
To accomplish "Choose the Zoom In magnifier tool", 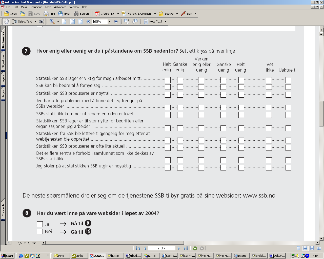I will 52,21.
